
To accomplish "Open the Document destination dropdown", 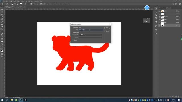I will pyautogui.click(x=90, y=35).
